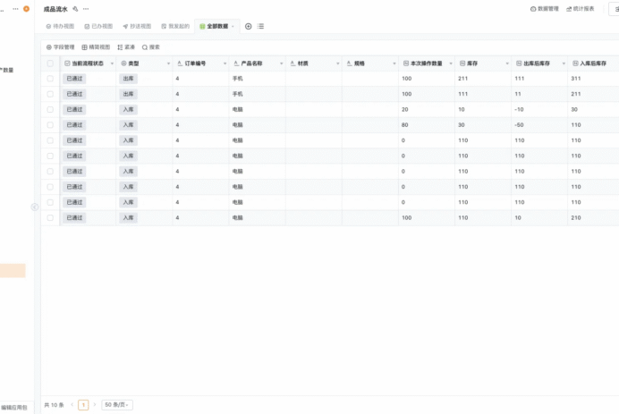Change page size via 50 条/页 dropdown

pos(117,404)
